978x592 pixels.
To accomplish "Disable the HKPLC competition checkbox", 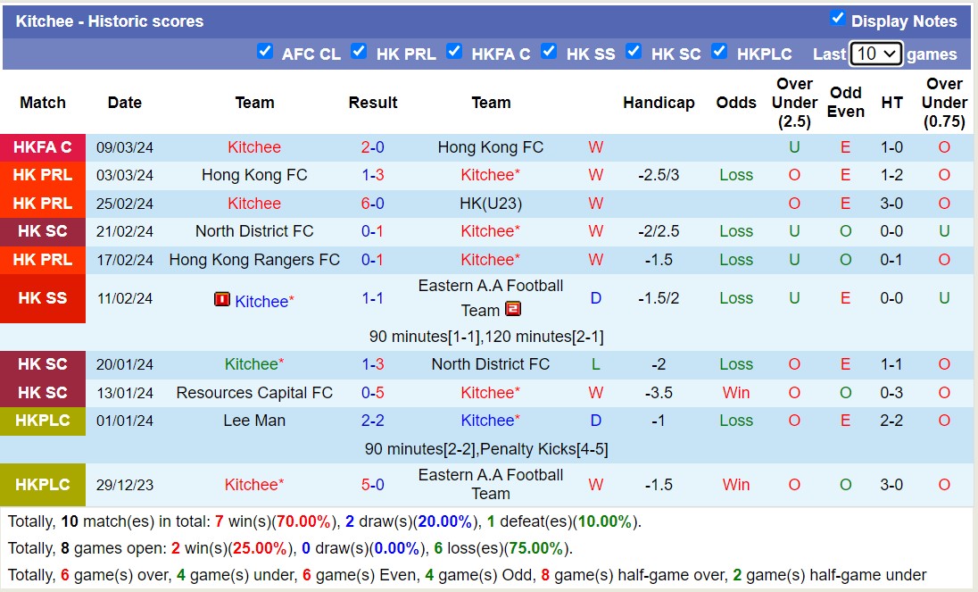I will coord(719,52).
